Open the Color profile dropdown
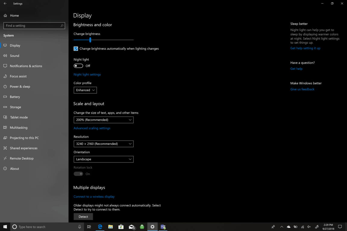 click(85, 90)
